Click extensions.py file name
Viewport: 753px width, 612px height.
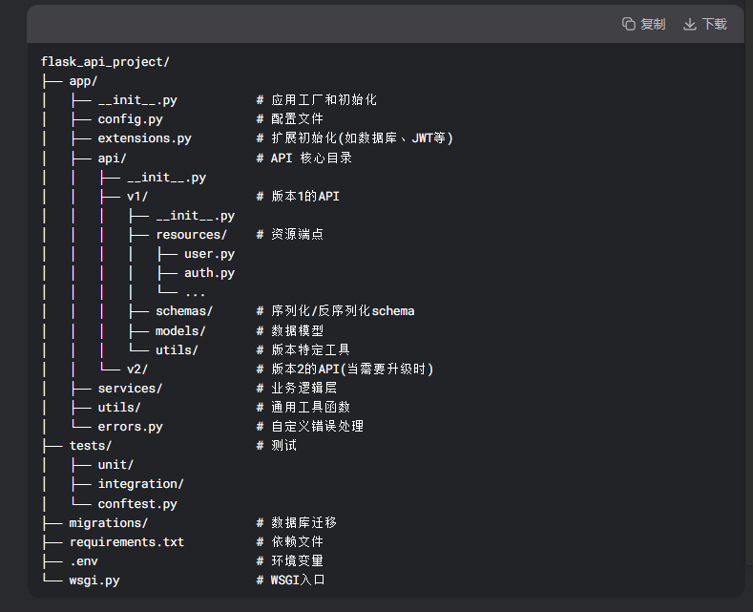pyautogui.click(x=144, y=138)
